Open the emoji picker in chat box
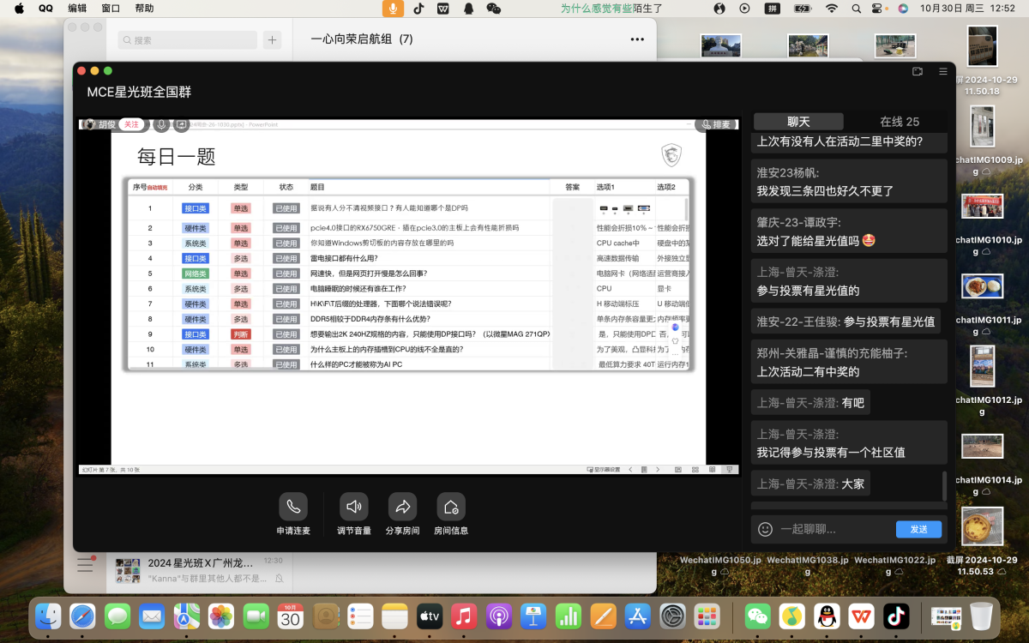Viewport: 1029px width, 643px height. [766, 529]
